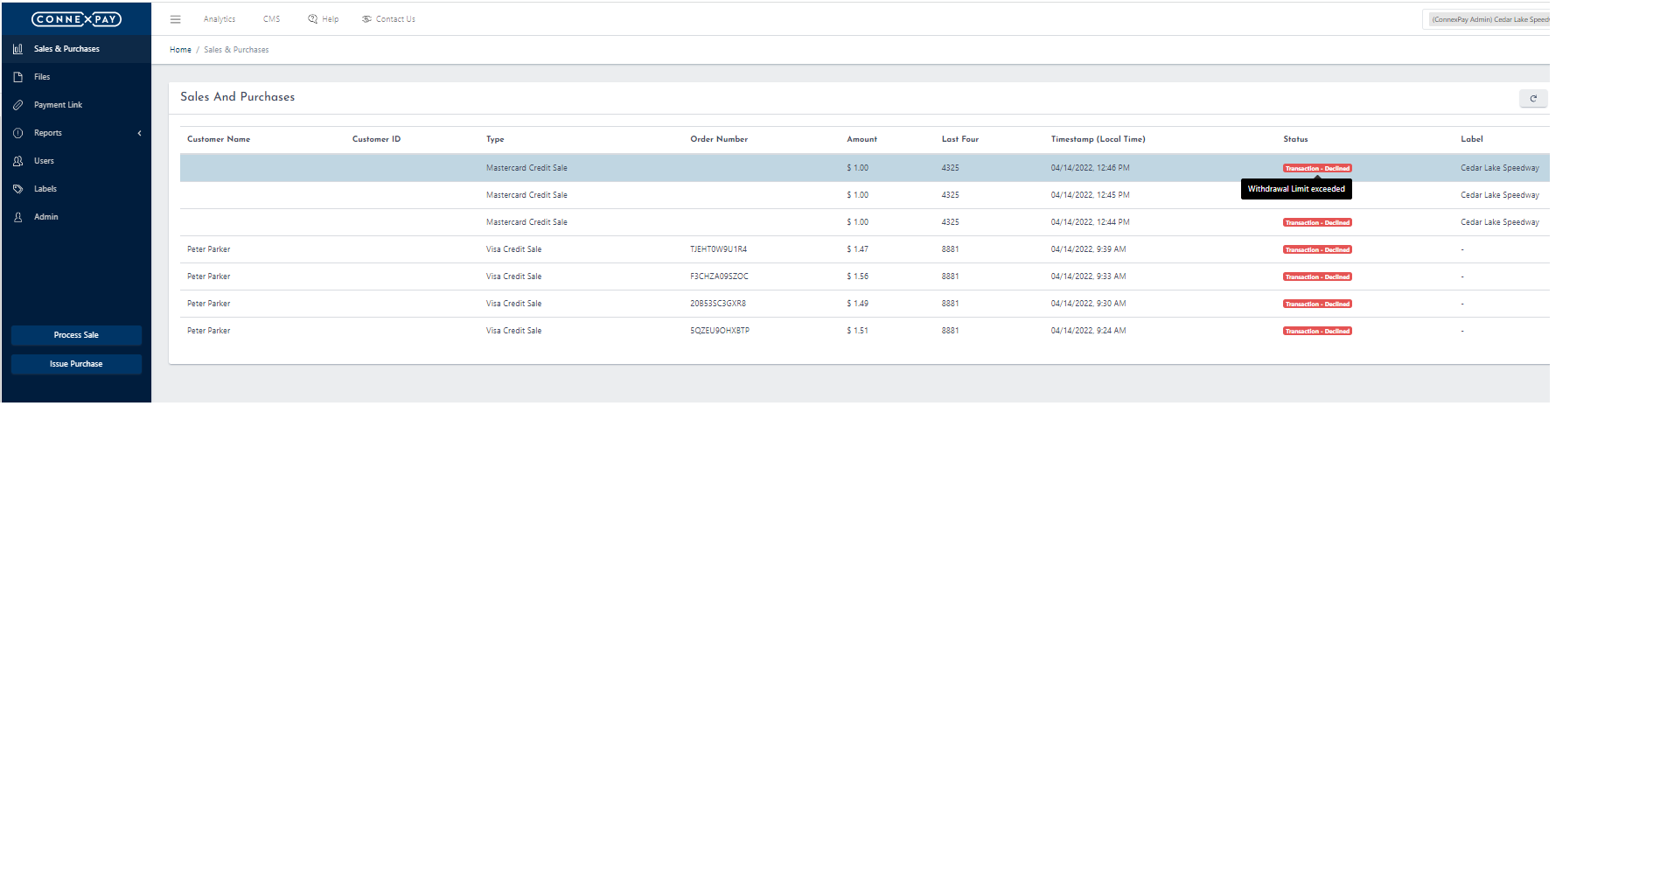Click Declined status badge for 9:33 AM row
The image size is (1667, 896).
click(x=1317, y=277)
